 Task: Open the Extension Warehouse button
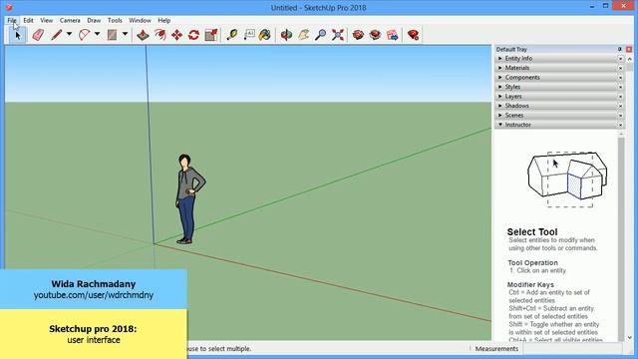(375, 35)
